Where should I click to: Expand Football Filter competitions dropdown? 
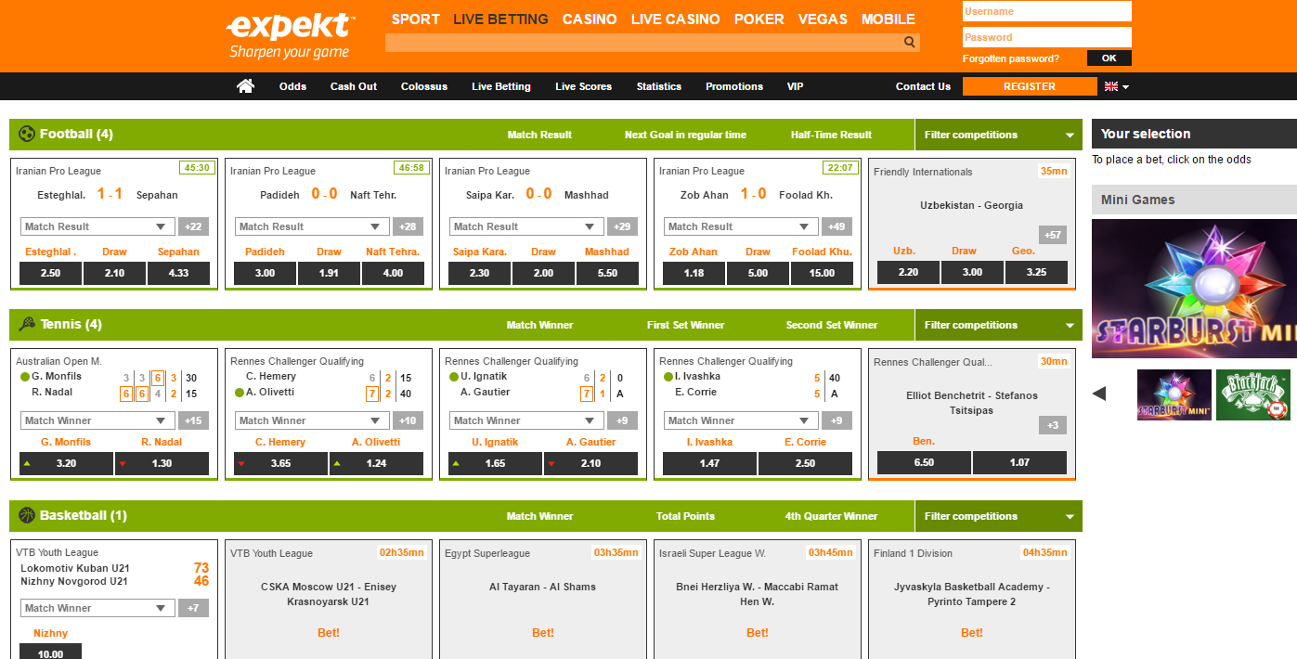998,135
